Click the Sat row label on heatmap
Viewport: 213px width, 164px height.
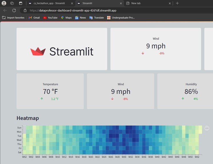tap(19, 152)
